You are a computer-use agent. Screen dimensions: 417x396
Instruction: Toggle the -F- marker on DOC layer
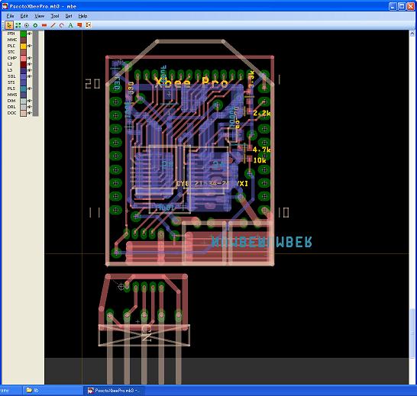point(30,113)
